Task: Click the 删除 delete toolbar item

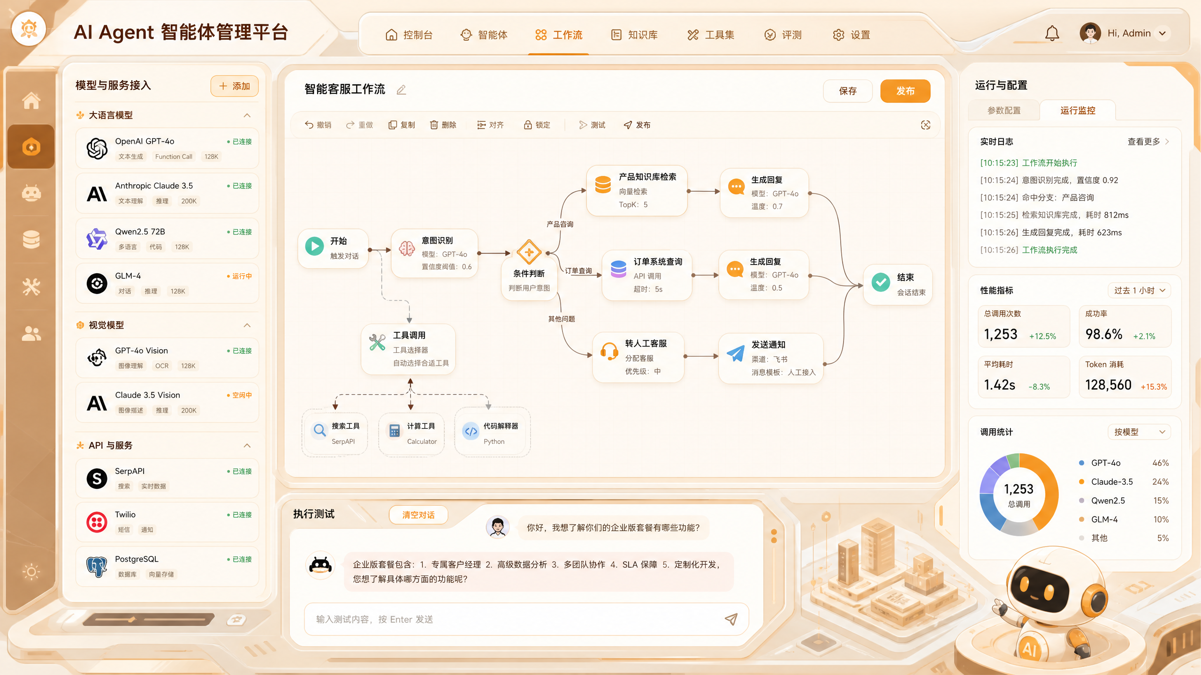Action: (443, 125)
